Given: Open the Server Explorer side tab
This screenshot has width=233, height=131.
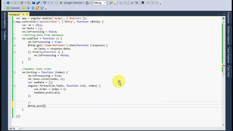Looking at the screenshot, I should tap(5, 20).
